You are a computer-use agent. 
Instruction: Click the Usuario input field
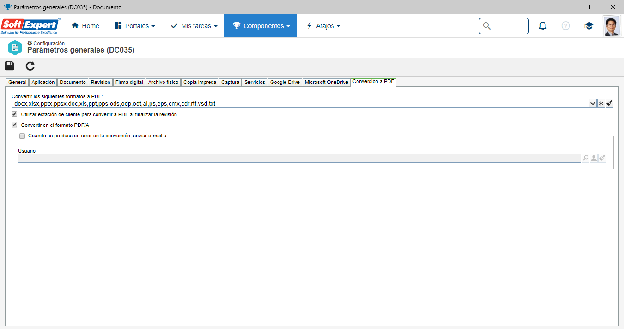point(299,158)
